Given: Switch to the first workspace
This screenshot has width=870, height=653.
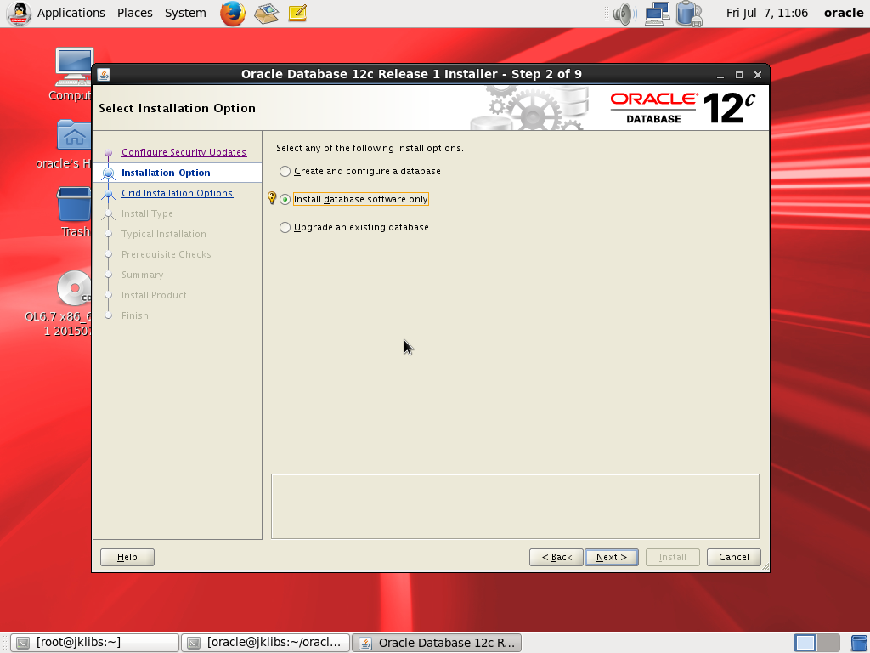Looking at the screenshot, I should (805, 643).
